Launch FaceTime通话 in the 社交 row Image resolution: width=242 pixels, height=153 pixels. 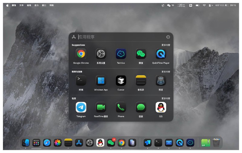[101, 107]
